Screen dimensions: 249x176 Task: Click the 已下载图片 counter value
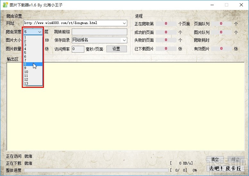pyautogui.click(x=166, y=49)
